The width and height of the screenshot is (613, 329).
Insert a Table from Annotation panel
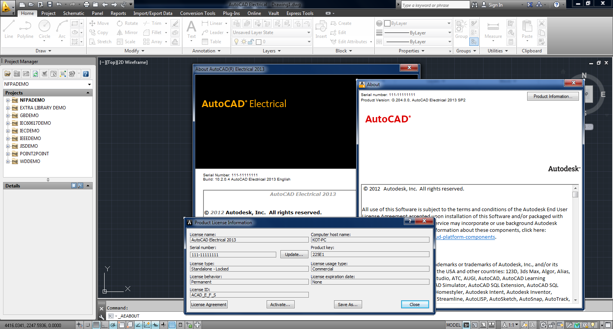point(211,42)
